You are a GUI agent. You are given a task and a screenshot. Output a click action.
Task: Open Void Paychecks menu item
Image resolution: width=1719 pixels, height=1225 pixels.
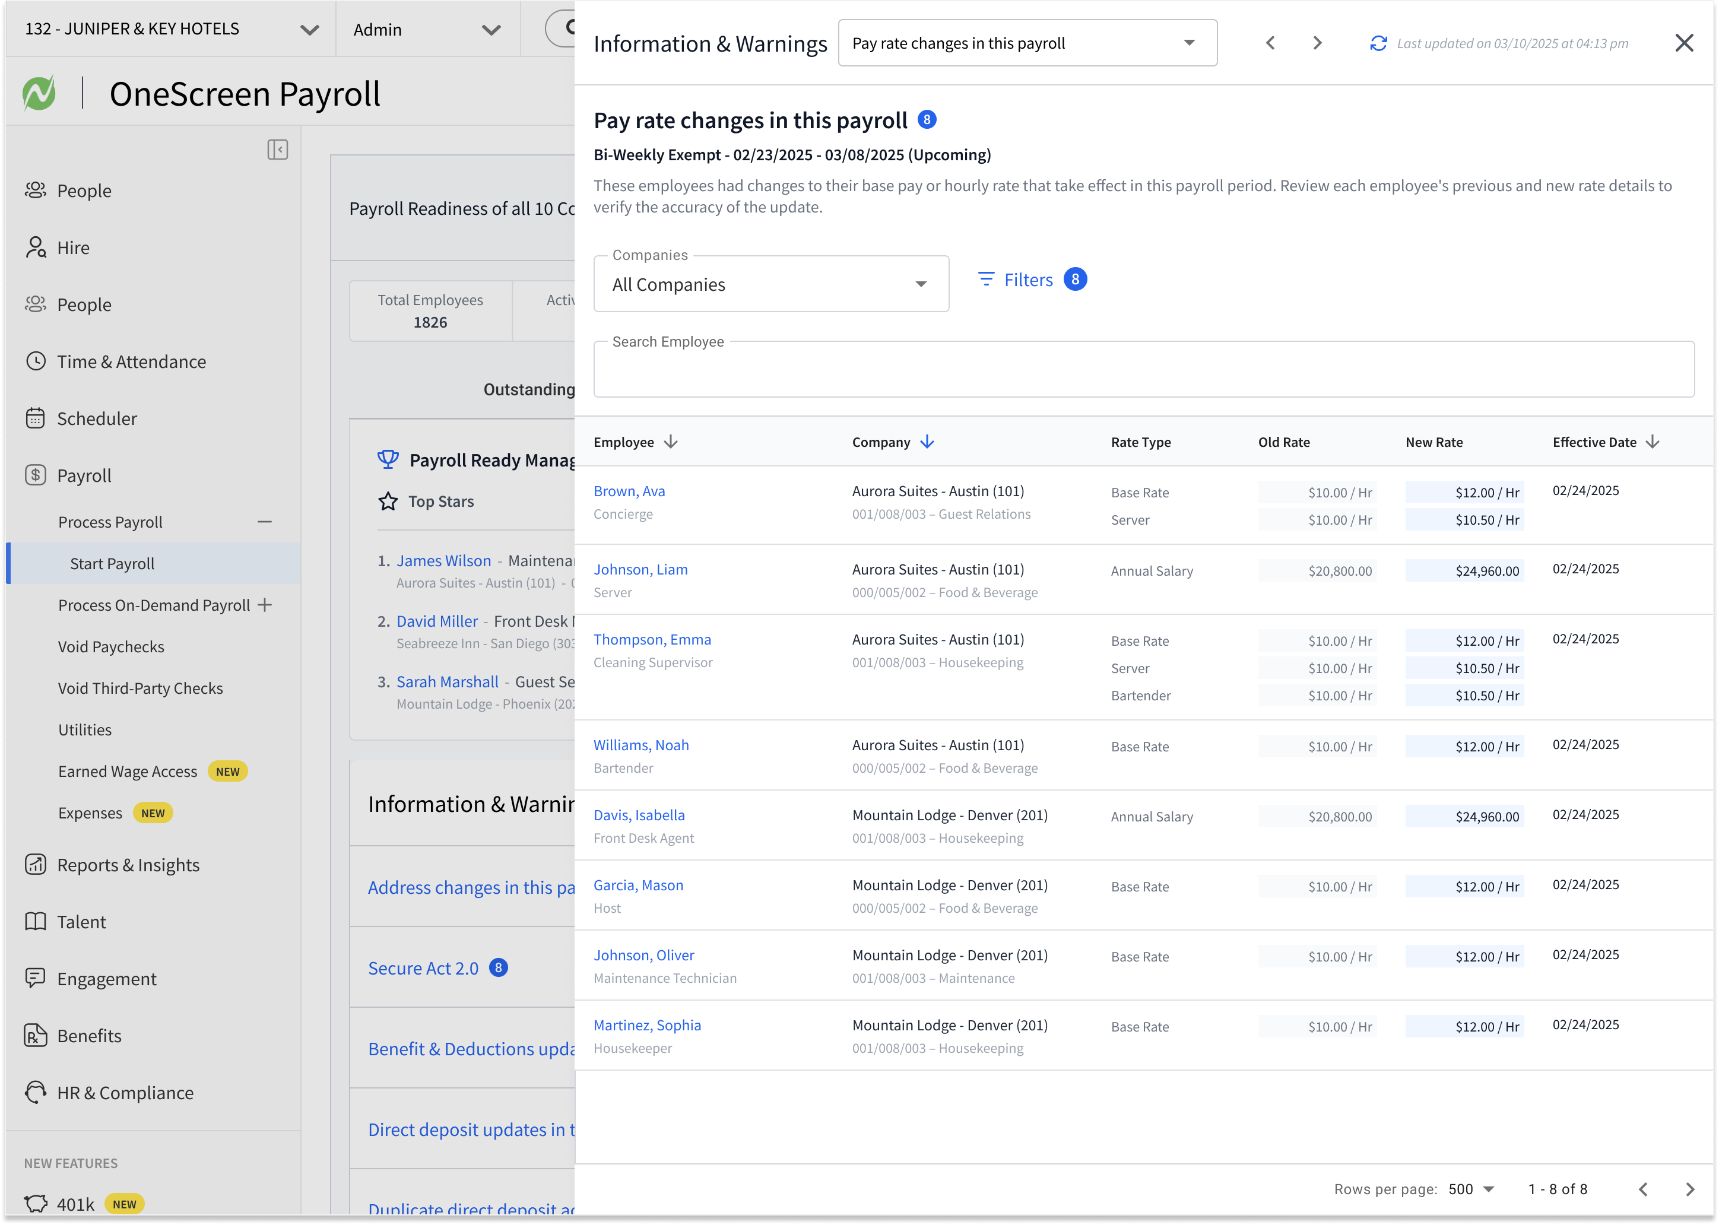point(111,647)
